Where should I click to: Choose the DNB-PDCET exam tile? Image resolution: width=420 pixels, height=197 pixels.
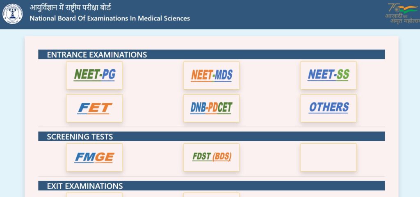point(211,108)
